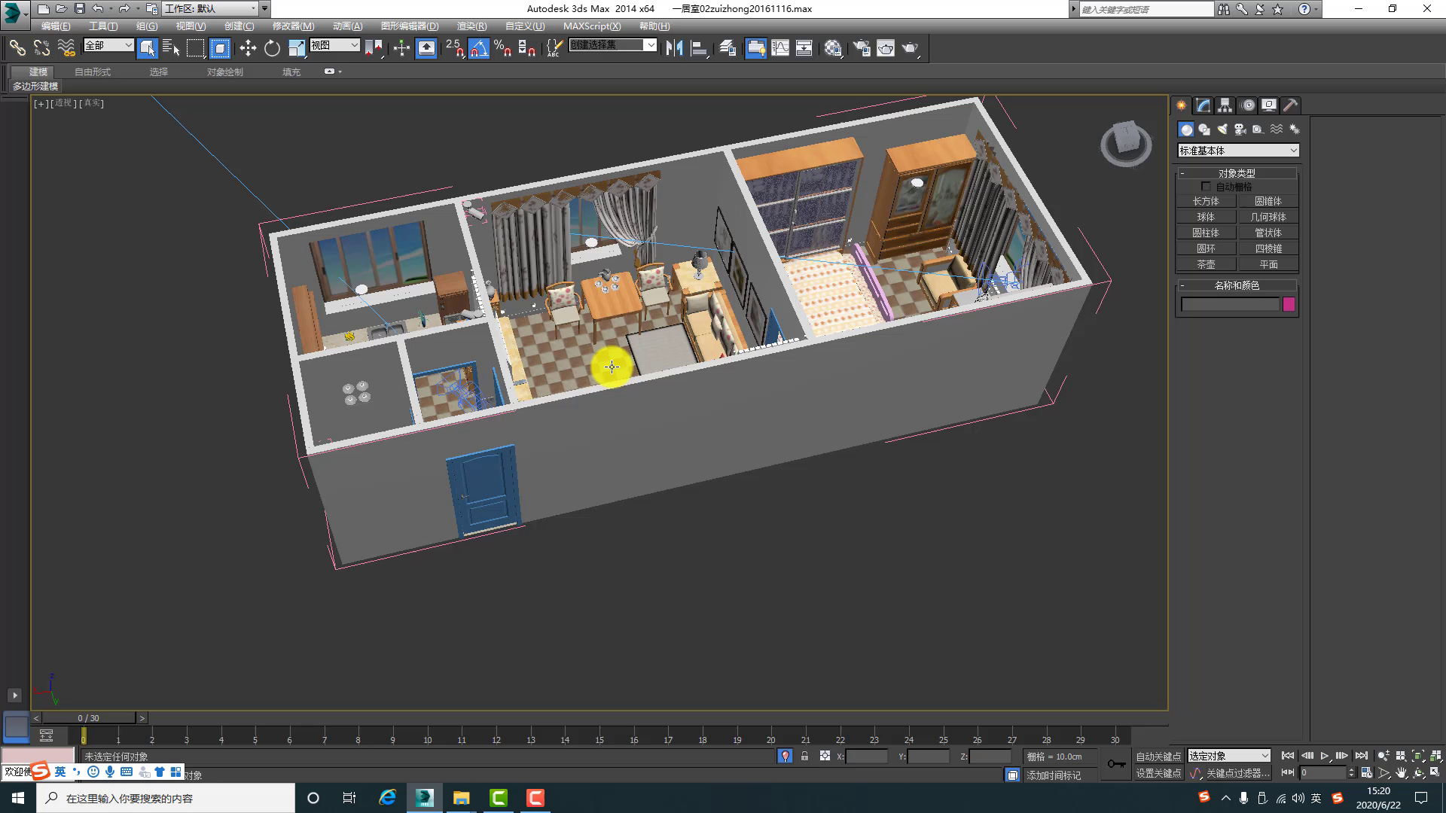The width and height of the screenshot is (1446, 813).
Task: Toggle the selection lock padlock
Action: pyautogui.click(x=804, y=756)
